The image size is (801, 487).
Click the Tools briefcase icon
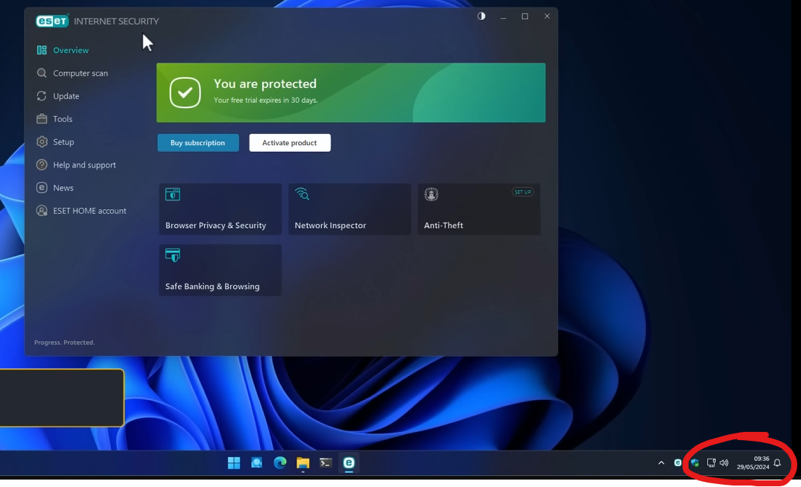pos(42,119)
